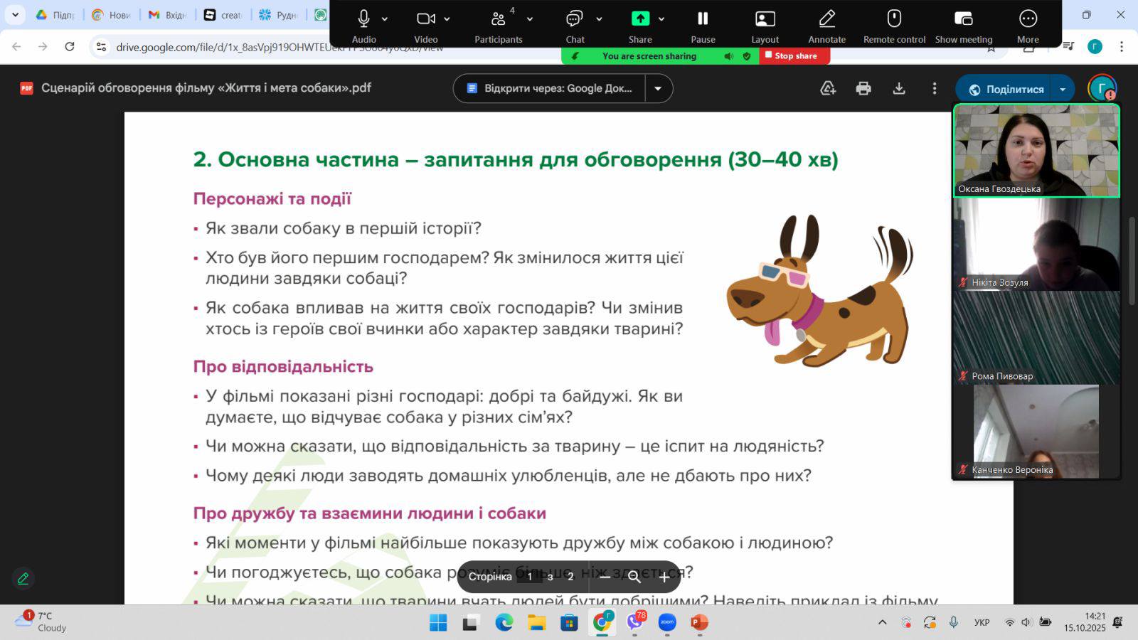1138x640 pixels.
Task: Click the current page number field
Action: pyautogui.click(x=529, y=577)
